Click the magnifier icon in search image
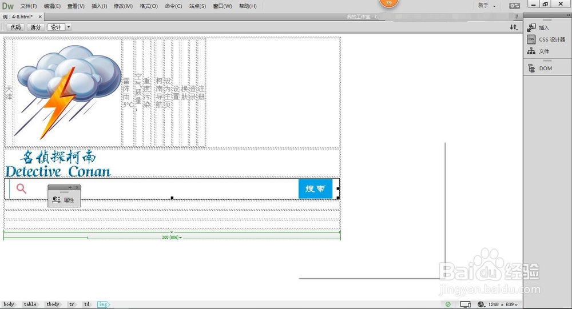This screenshot has width=572, height=309. coord(22,188)
